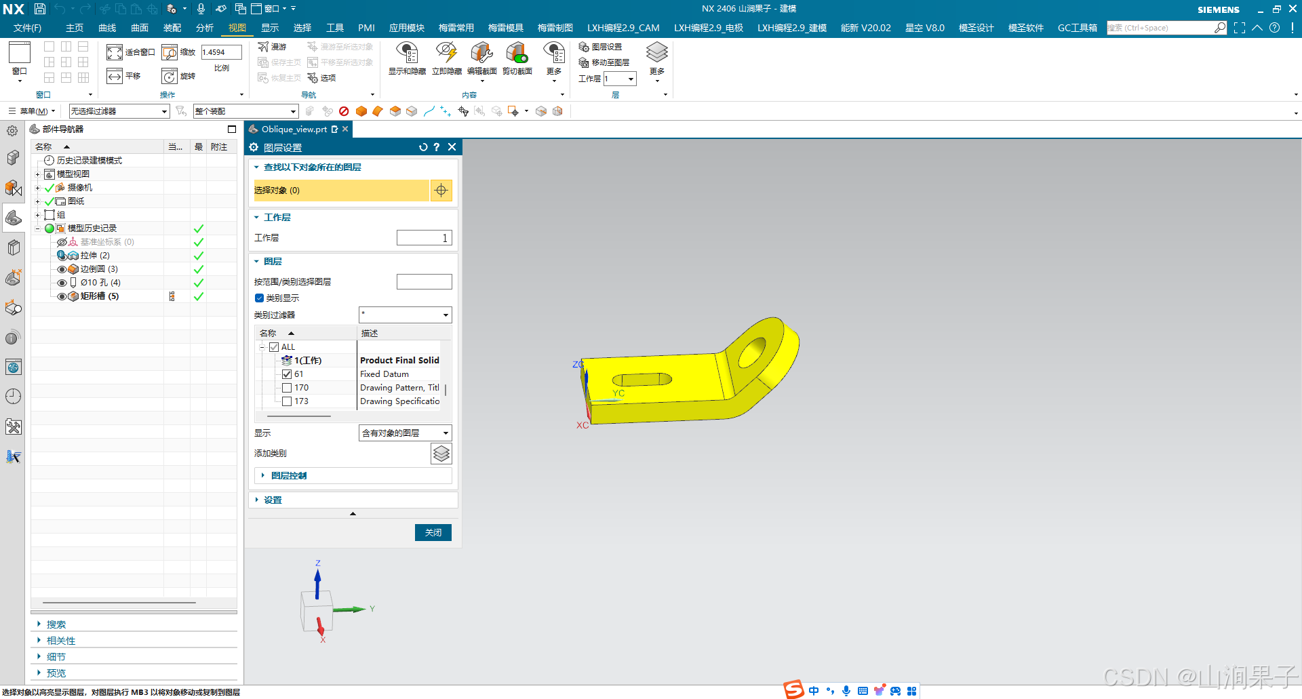
Task: Open Assembly Navigator sidebar icon
Action: coord(13,187)
